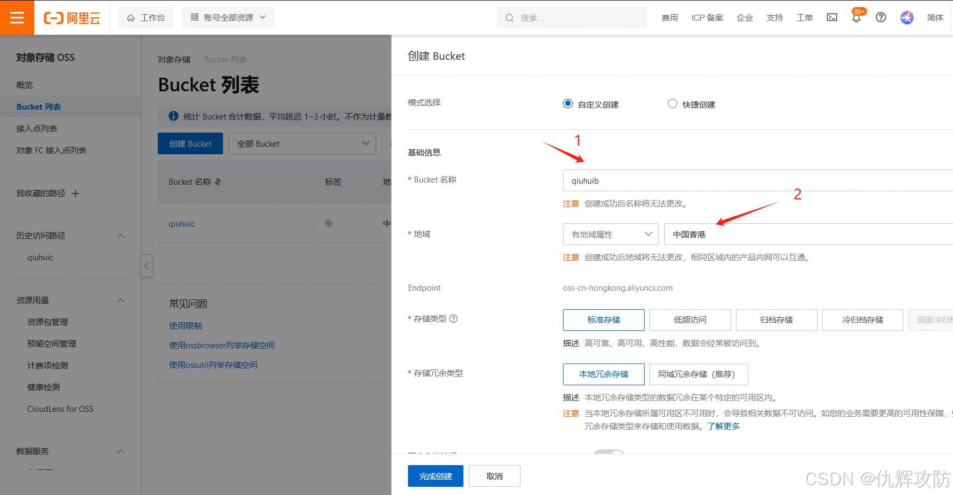Select zone redundancy storage recommended
Viewport: 953px width, 495px height.
point(698,374)
